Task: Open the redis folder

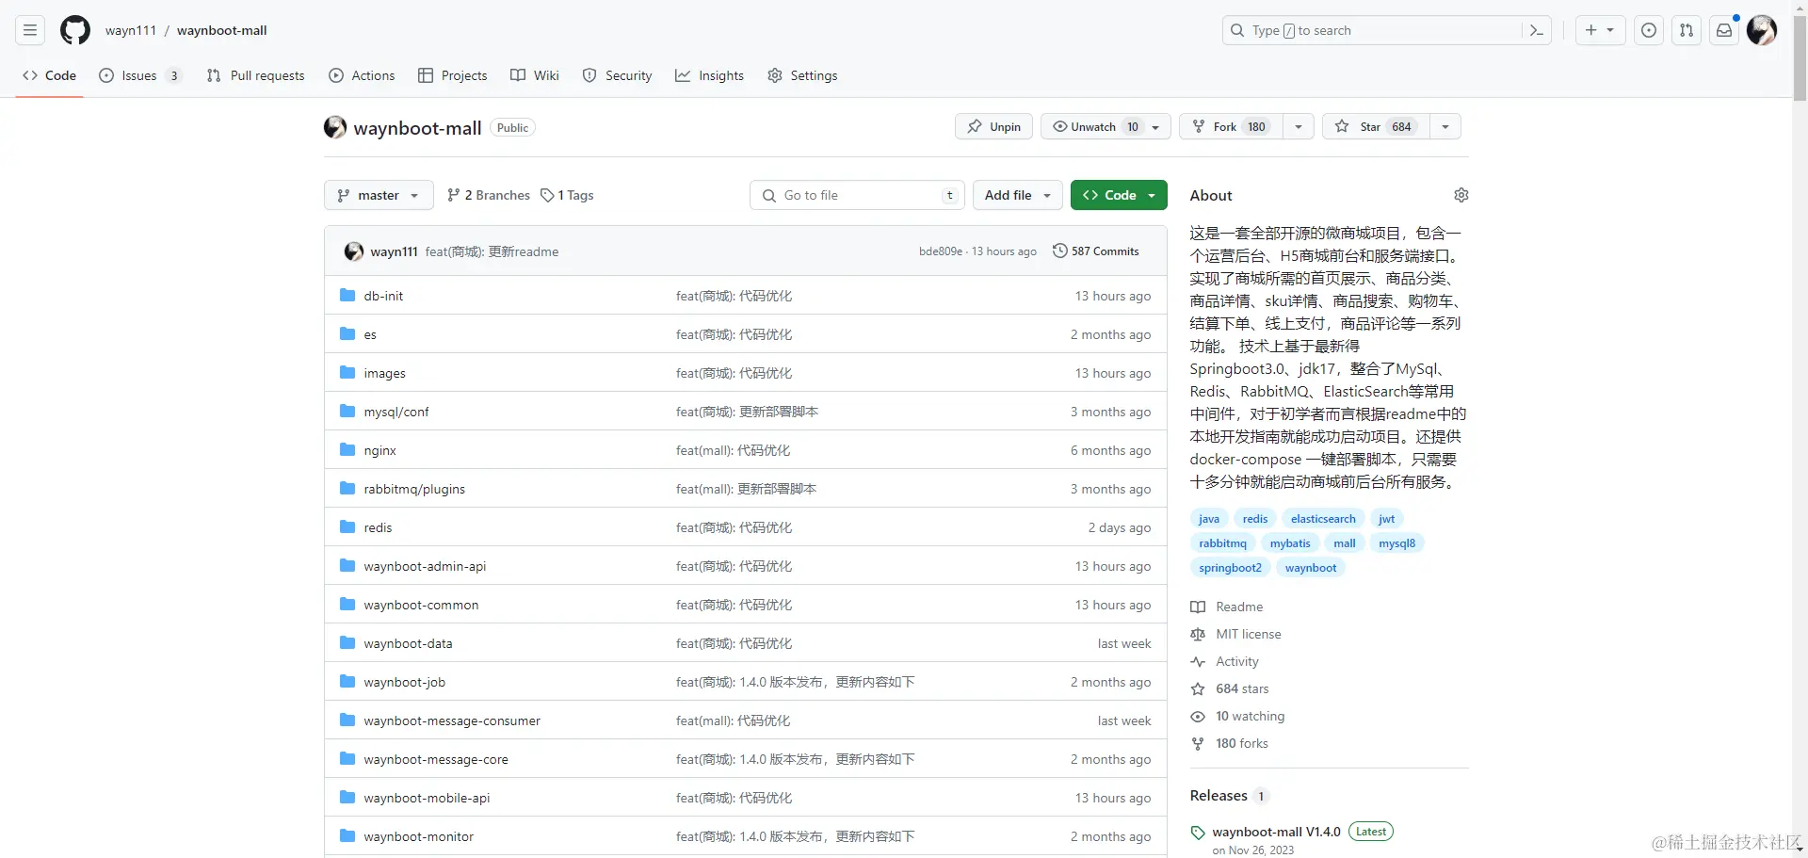Action: (x=378, y=527)
